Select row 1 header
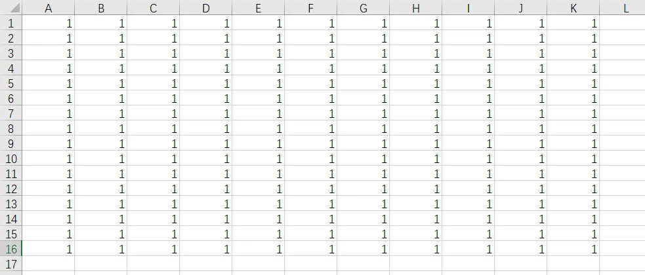 [10, 23]
